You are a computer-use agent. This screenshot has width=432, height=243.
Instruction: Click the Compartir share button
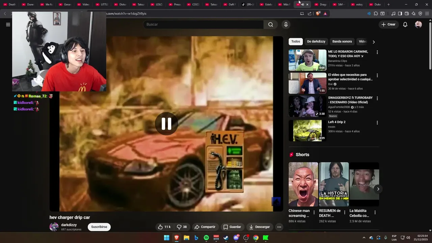(205, 227)
